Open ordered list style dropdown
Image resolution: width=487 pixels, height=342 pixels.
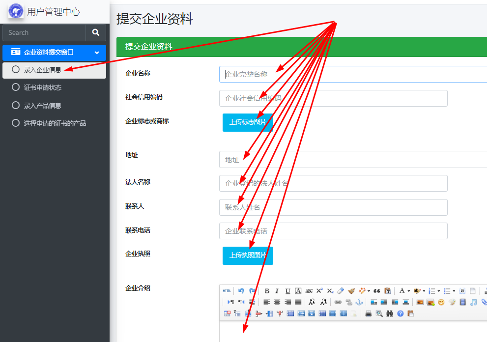[x=439, y=291]
